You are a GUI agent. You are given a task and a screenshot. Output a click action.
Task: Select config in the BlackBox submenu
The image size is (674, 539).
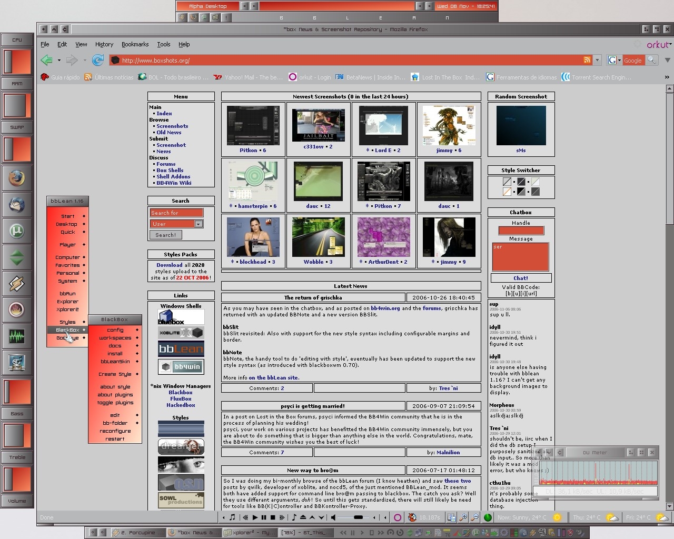pyautogui.click(x=115, y=330)
